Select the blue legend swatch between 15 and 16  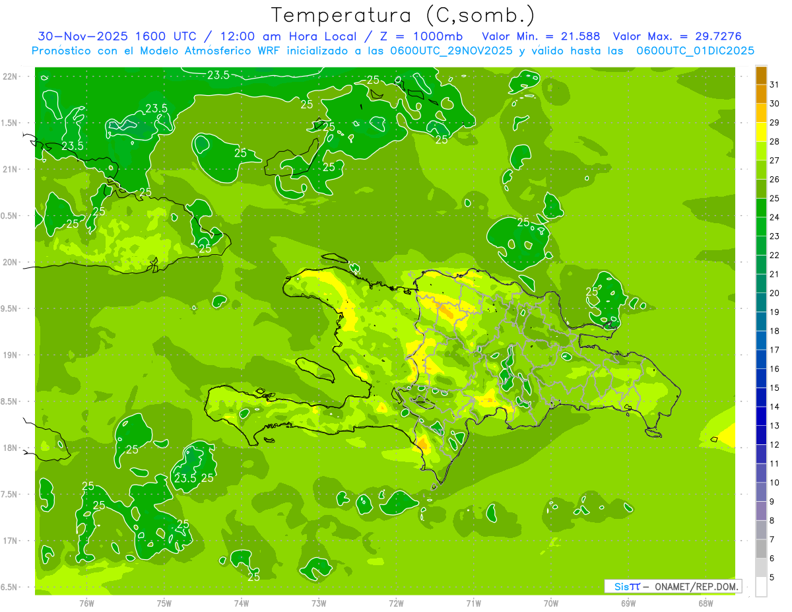(x=761, y=378)
